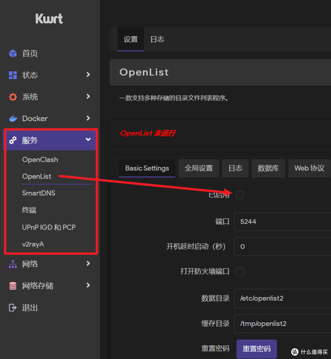Select the 系统 gear icon
The image size is (331, 359).
pyautogui.click(x=12, y=97)
